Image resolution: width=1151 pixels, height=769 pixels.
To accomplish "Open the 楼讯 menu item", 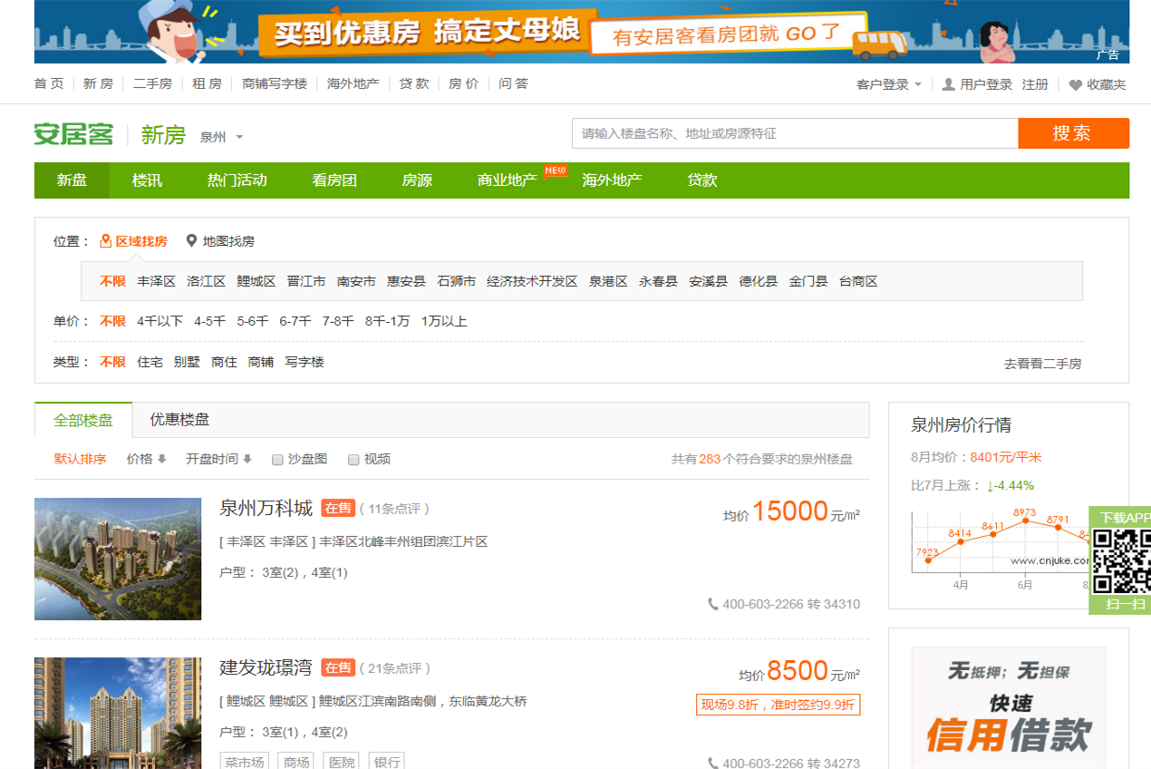I will pos(147,180).
